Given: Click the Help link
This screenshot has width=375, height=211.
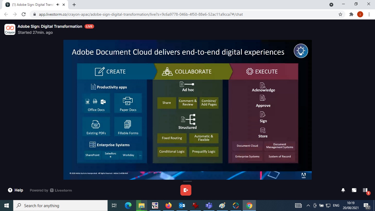Looking at the screenshot, I should tap(16, 190).
